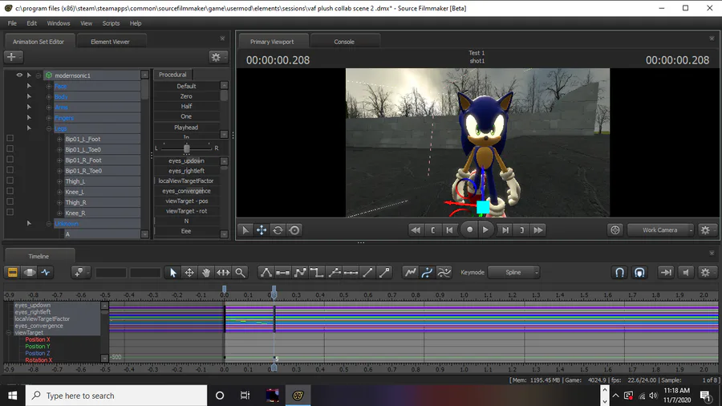
Task: Choose the timeline move keys tool
Action: (189, 273)
